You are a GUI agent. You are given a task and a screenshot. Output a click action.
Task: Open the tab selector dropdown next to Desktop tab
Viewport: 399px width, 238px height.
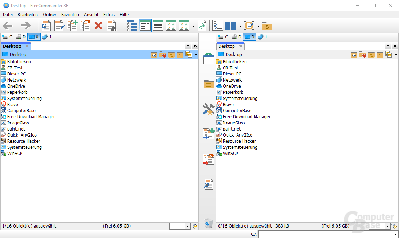pyautogui.click(x=188, y=46)
